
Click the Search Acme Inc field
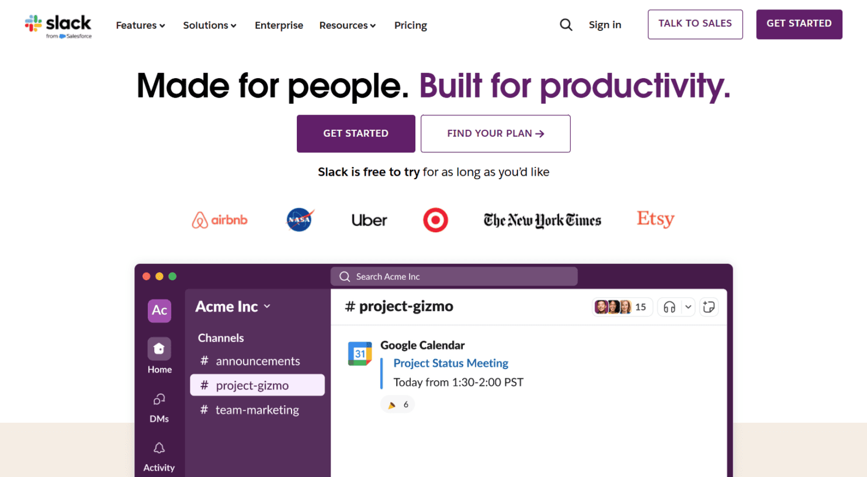(454, 277)
